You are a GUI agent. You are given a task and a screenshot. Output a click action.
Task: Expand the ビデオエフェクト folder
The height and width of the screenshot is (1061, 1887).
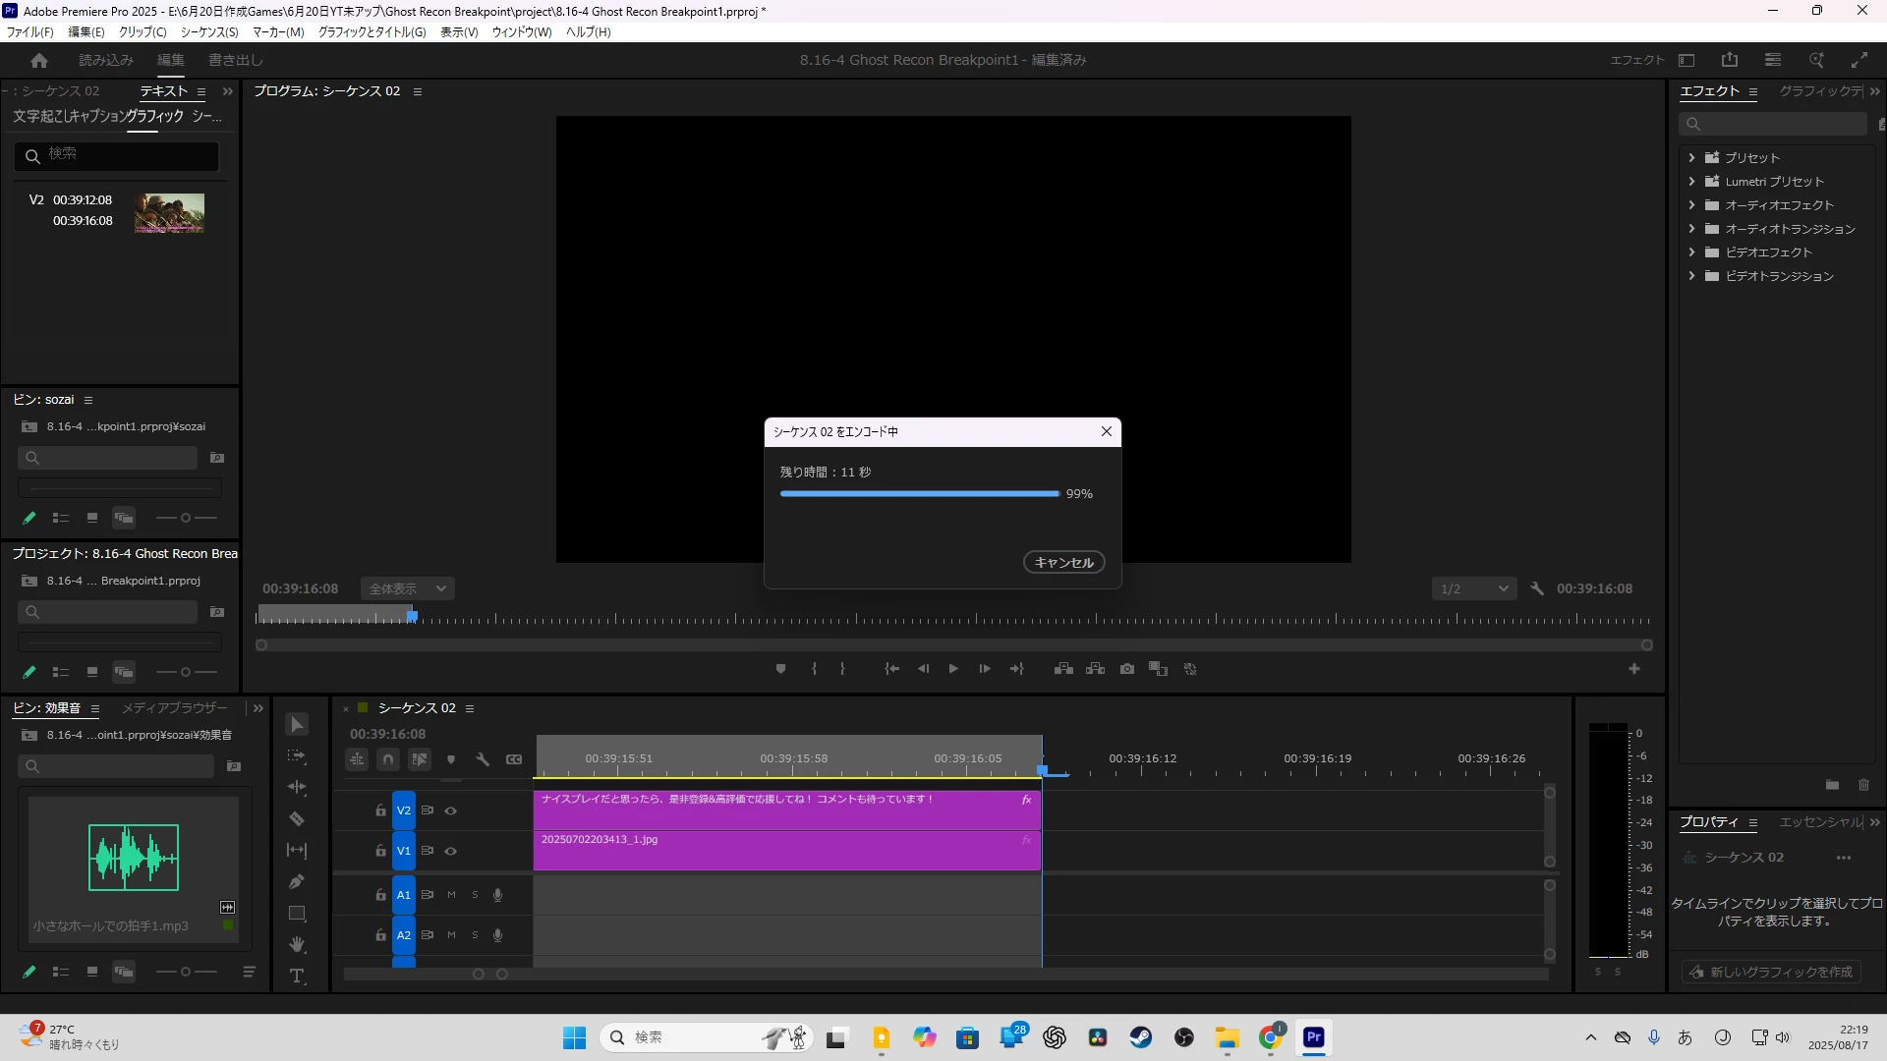tap(1691, 252)
